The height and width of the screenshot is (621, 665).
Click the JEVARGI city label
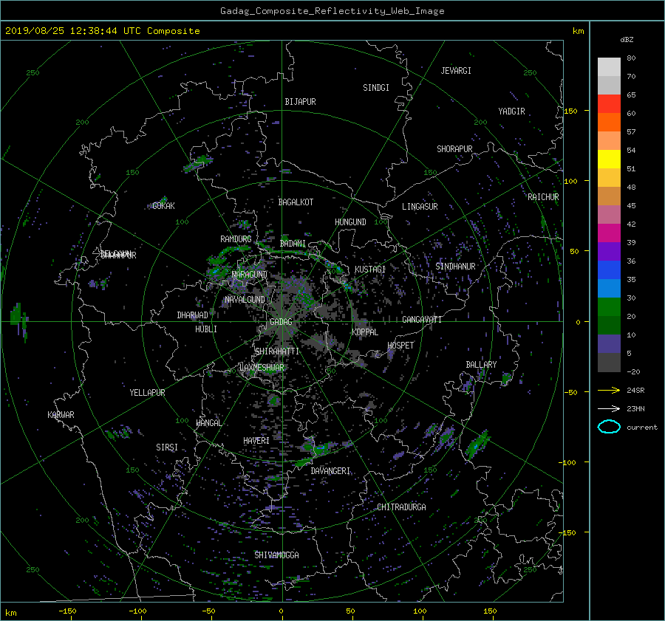pos(456,71)
